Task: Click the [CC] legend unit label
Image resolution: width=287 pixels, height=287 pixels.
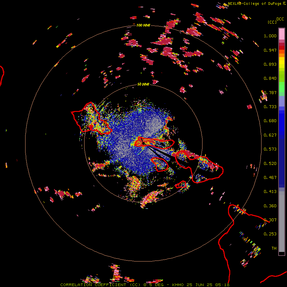Action: [272, 22]
